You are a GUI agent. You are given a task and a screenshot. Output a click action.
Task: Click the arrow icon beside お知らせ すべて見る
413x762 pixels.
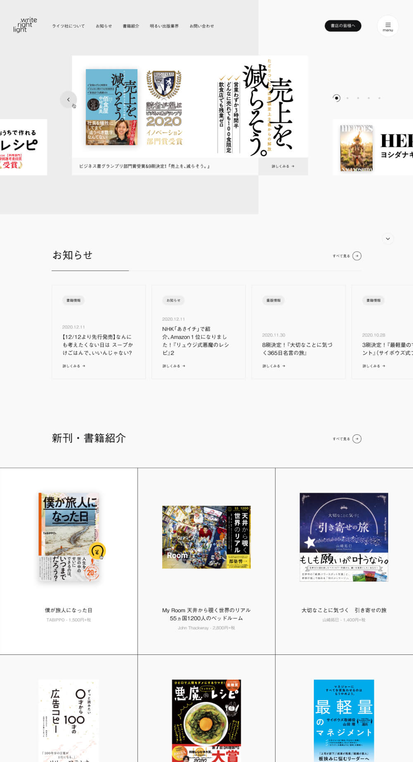tap(357, 256)
